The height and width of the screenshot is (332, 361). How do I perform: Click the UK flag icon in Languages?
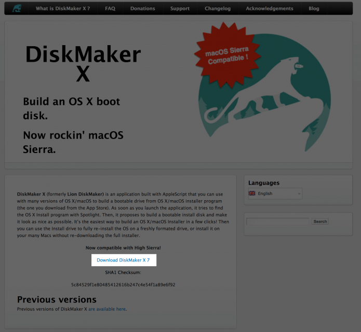[252, 193]
